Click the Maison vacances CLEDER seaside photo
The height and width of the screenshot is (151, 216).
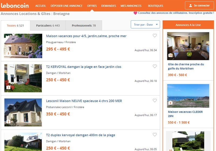click(x=188, y=96)
